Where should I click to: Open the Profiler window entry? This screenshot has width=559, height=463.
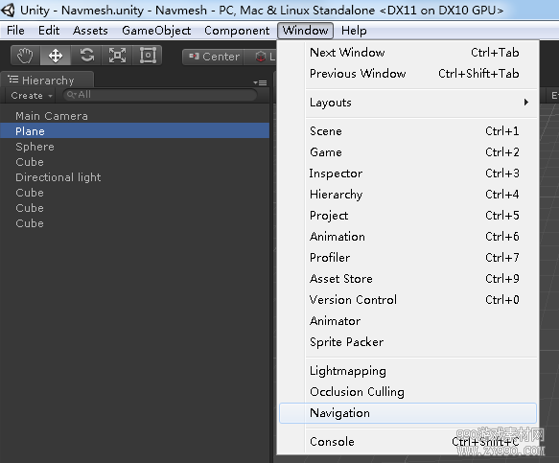[408, 257]
